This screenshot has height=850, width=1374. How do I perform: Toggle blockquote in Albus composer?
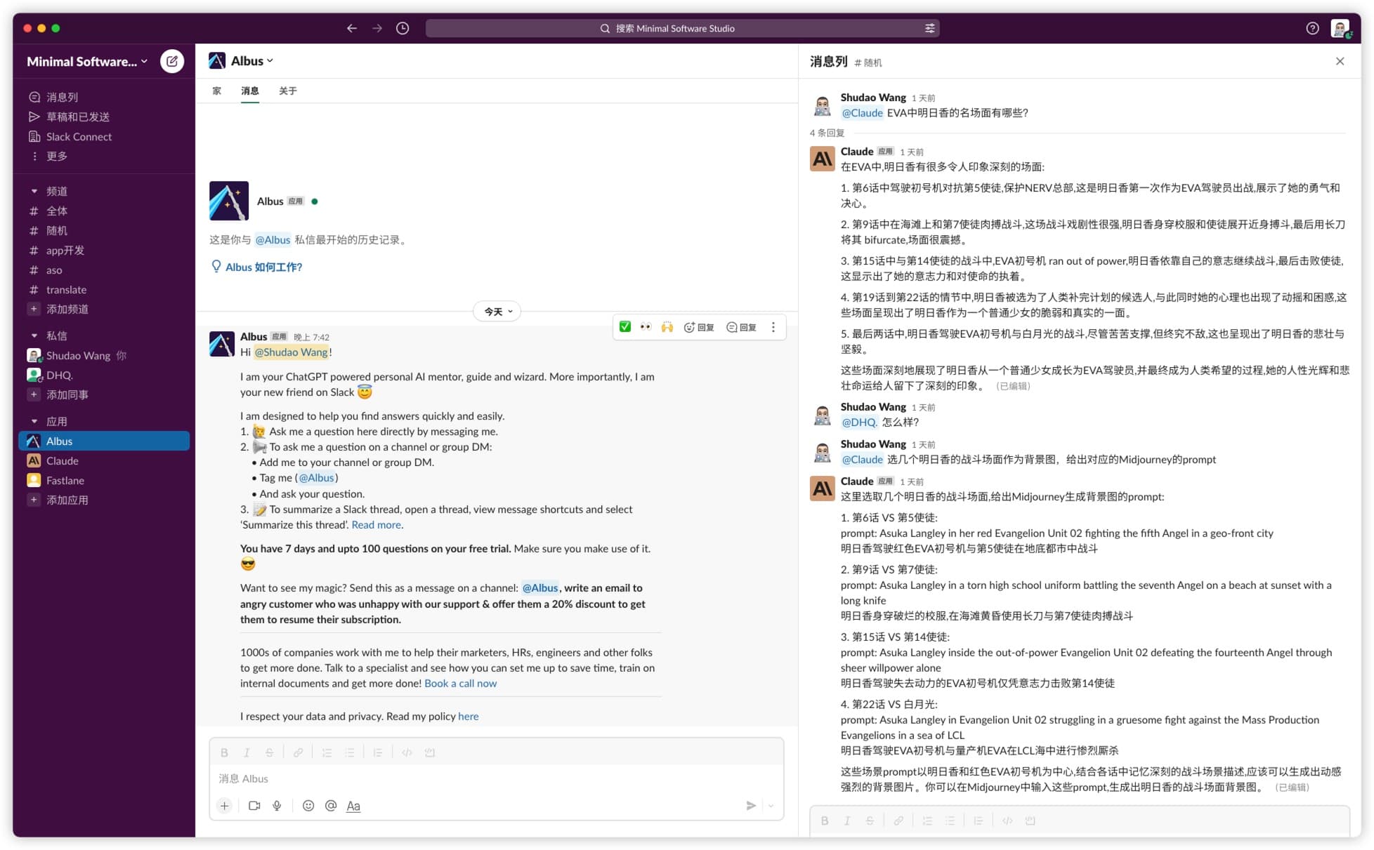[x=378, y=752]
